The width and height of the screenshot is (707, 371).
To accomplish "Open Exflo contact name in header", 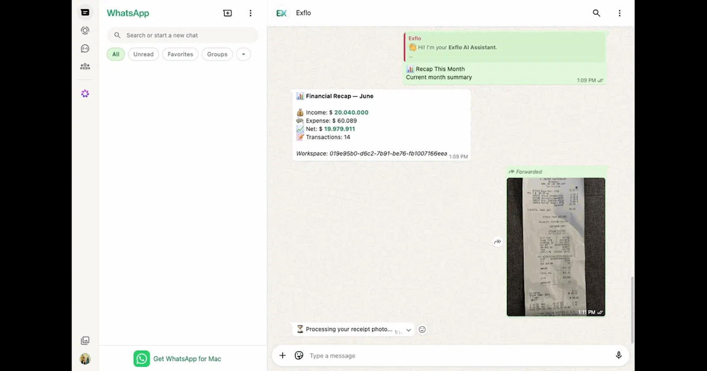I will (304, 13).
